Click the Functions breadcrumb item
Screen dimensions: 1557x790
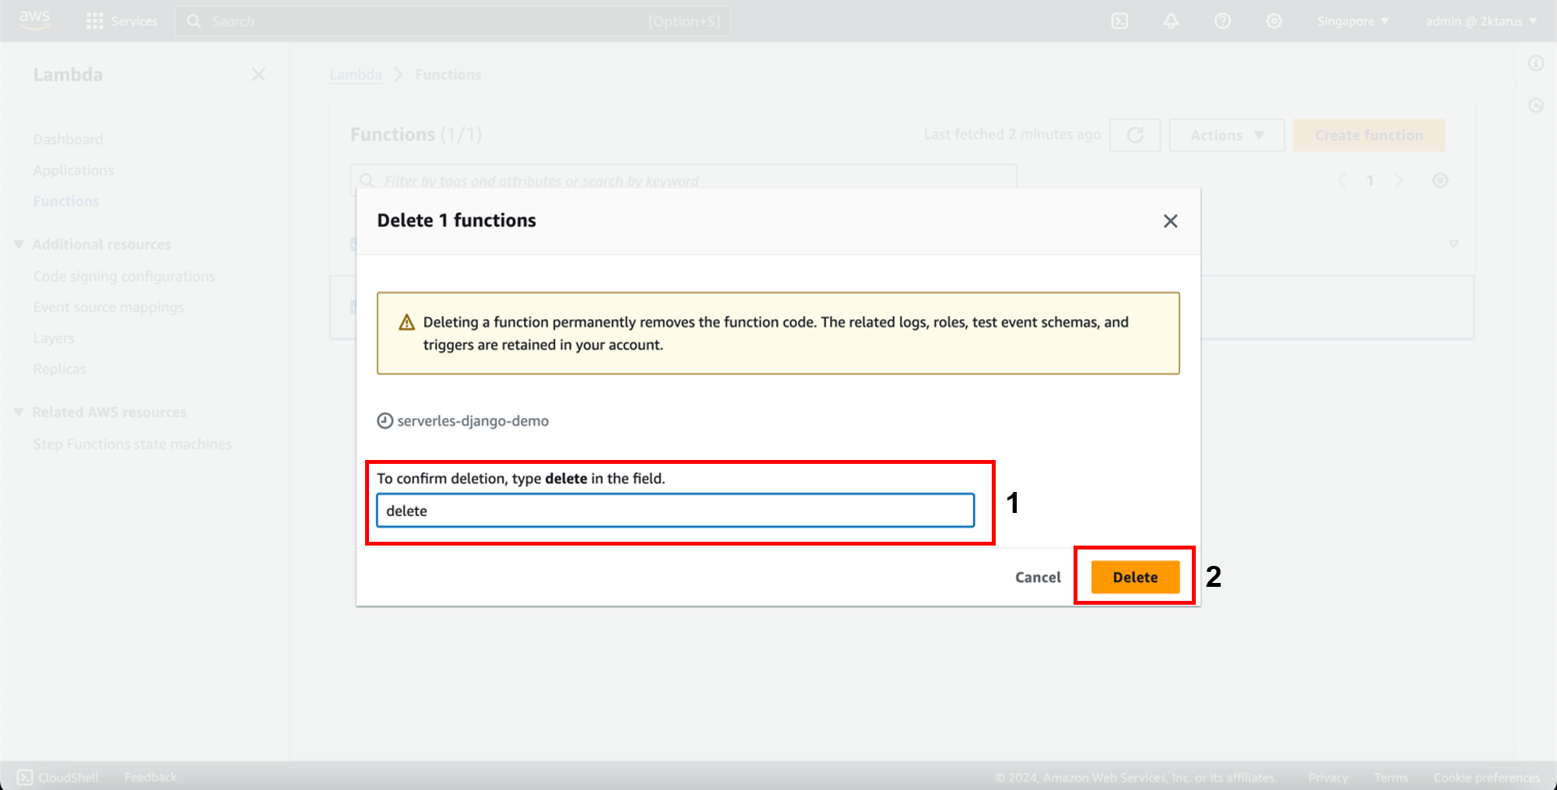point(448,75)
